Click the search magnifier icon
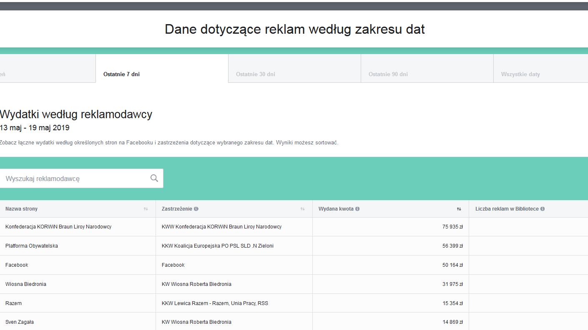This screenshot has height=330, width=588. coord(154,178)
